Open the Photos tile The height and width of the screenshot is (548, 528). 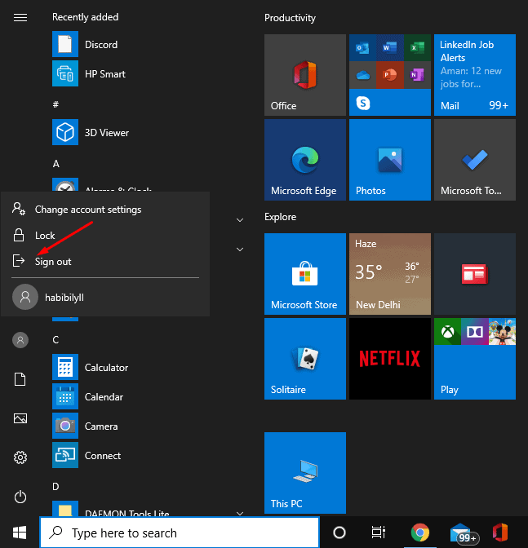390,160
